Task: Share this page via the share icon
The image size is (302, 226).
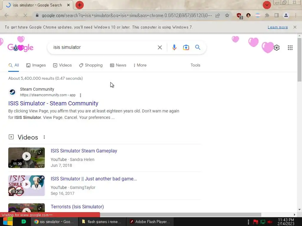Action: (x=218, y=15)
